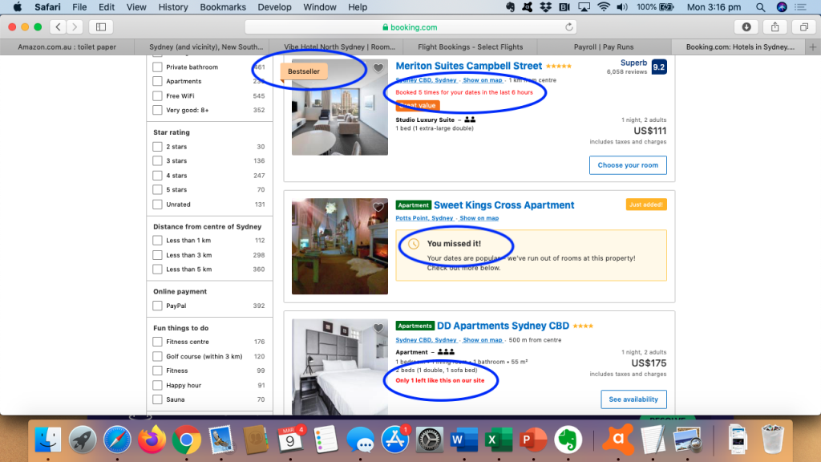Save Meriton Suites Campbell Street to wishlist
This screenshot has width=821, height=462.
[x=378, y=67]
